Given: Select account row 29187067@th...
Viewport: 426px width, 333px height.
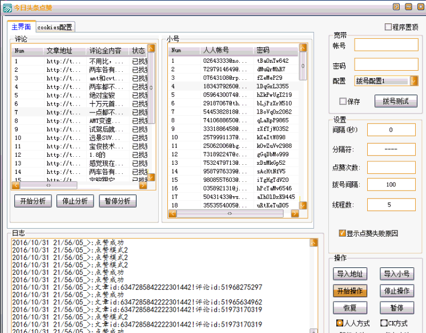Looking at the screenshot, I should point(234,103).
